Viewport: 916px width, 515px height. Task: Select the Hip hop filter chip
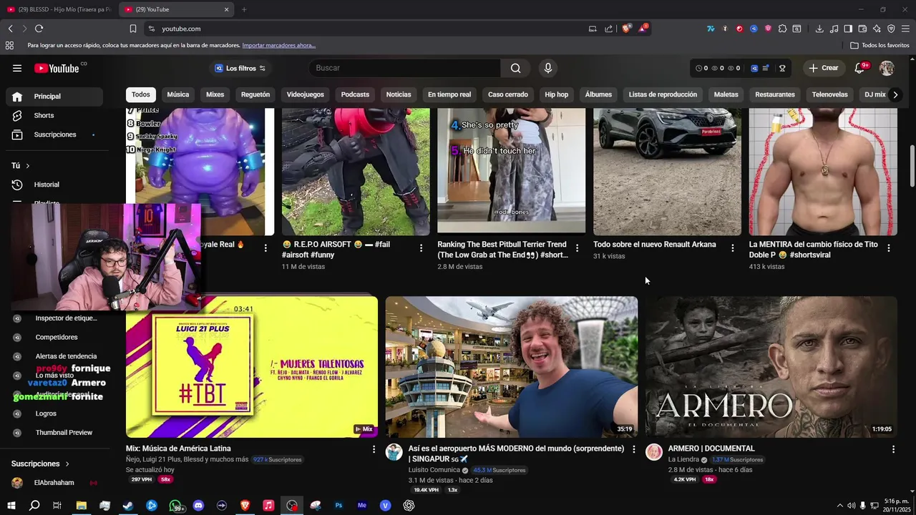pos(556,94)
